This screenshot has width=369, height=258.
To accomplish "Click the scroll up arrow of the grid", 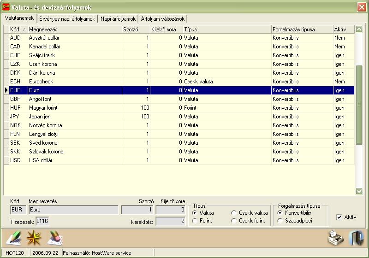I will pos(359,29).
